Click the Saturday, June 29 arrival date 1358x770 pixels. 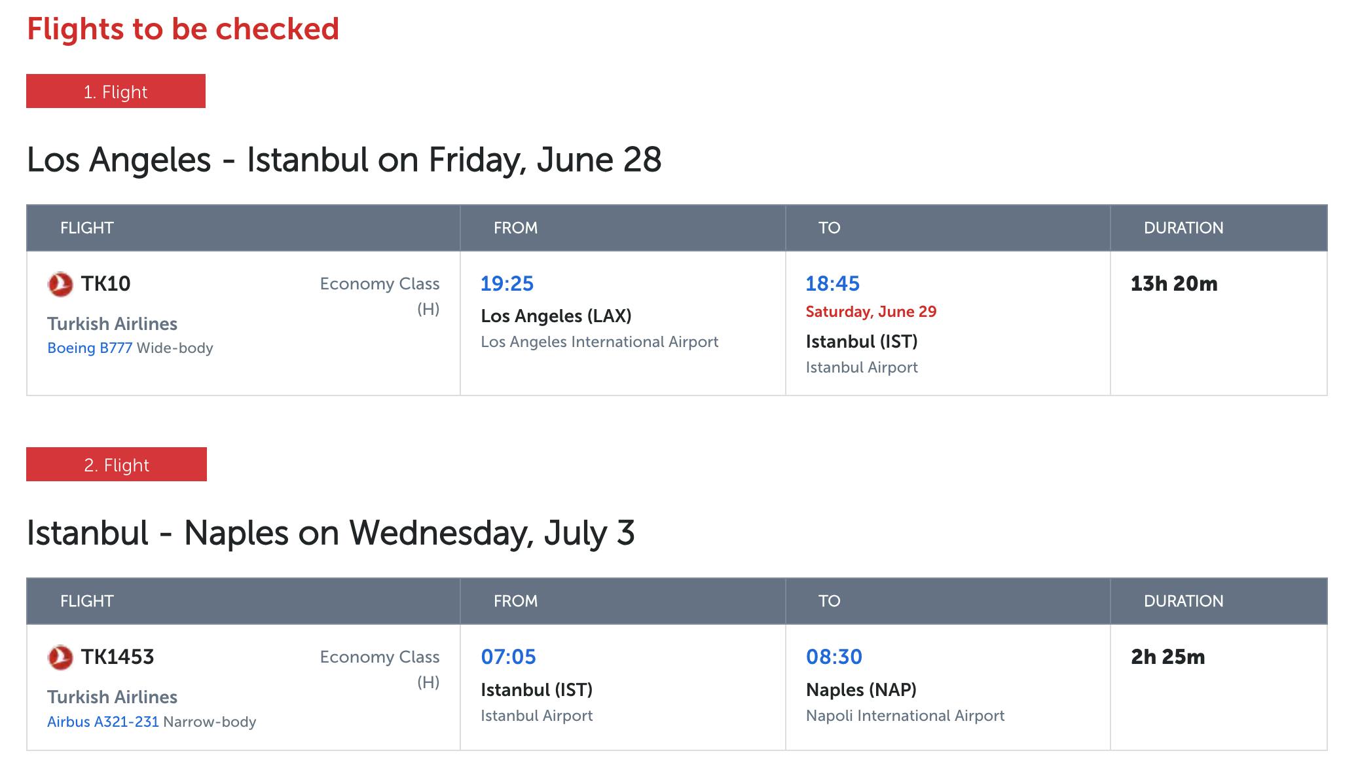tap(871, 312)
